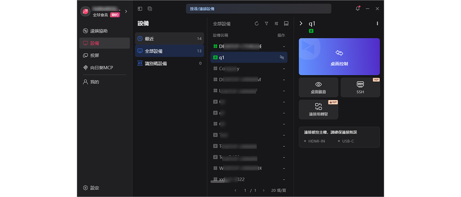Image resolution: width=461 pixels, height=197 pixels.
Task: Select the device row starting with W
Action: (x=249, y=168)
